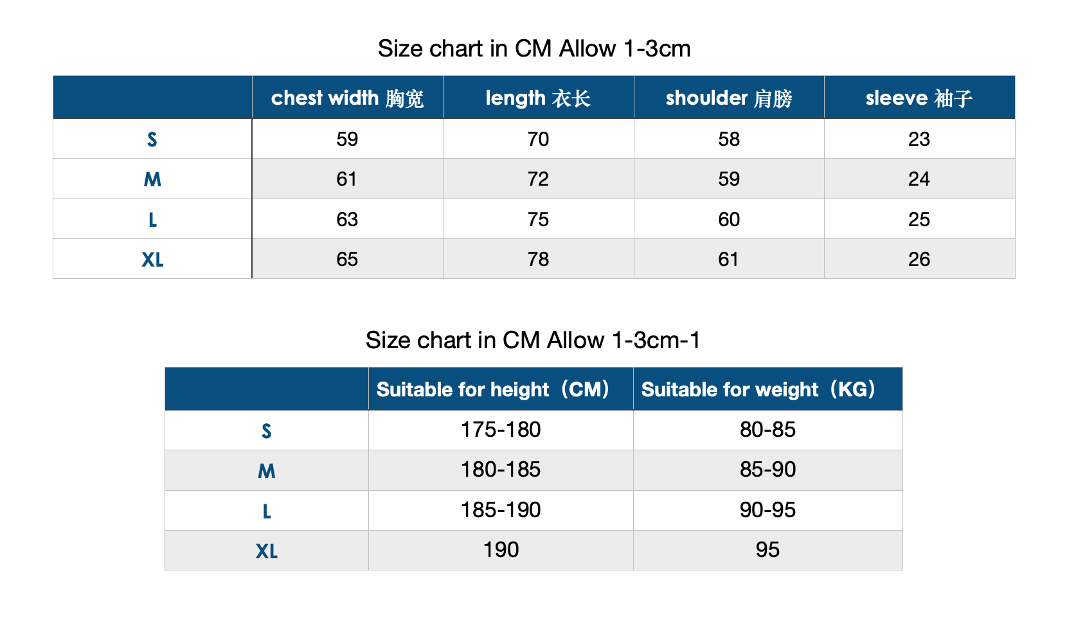Screen dimensions: 1076x627
Task: Select the length cell showing 70
Action: click(x=538, y=139)
